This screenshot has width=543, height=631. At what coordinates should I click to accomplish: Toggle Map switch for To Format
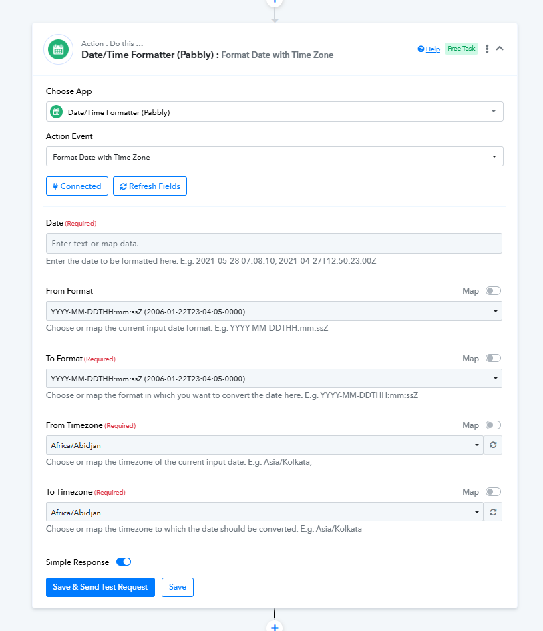pos(493,358)
